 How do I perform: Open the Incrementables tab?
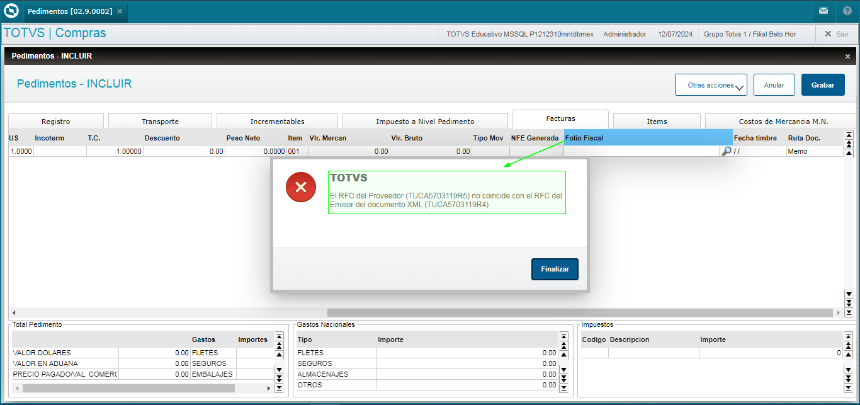click(277, 122)
